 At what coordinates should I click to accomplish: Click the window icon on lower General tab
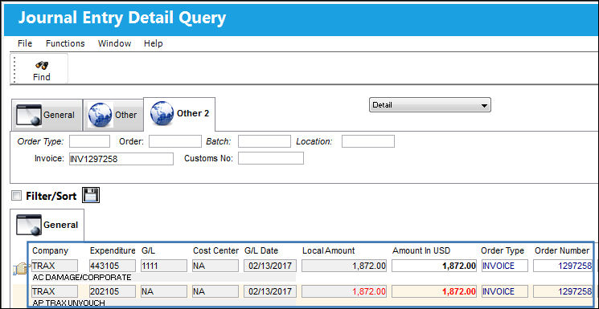29,224
